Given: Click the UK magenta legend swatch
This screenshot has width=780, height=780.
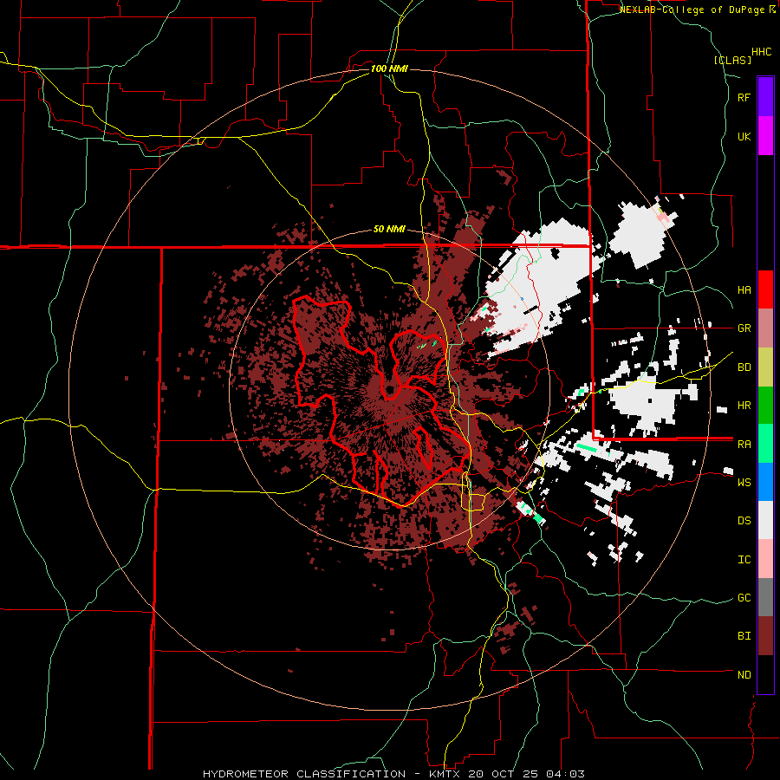Looking at the screenshot, I should [x=765, y=136].
